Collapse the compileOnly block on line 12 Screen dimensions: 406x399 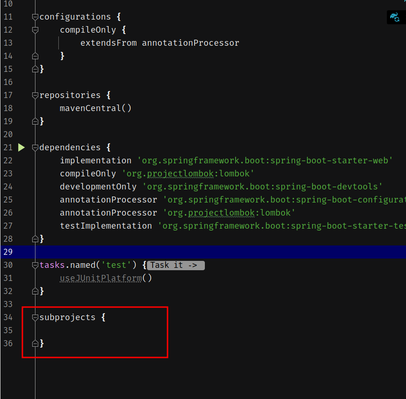tap(35, 30)
